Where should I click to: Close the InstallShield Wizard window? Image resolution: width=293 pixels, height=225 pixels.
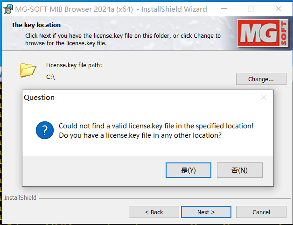(279, 9)
